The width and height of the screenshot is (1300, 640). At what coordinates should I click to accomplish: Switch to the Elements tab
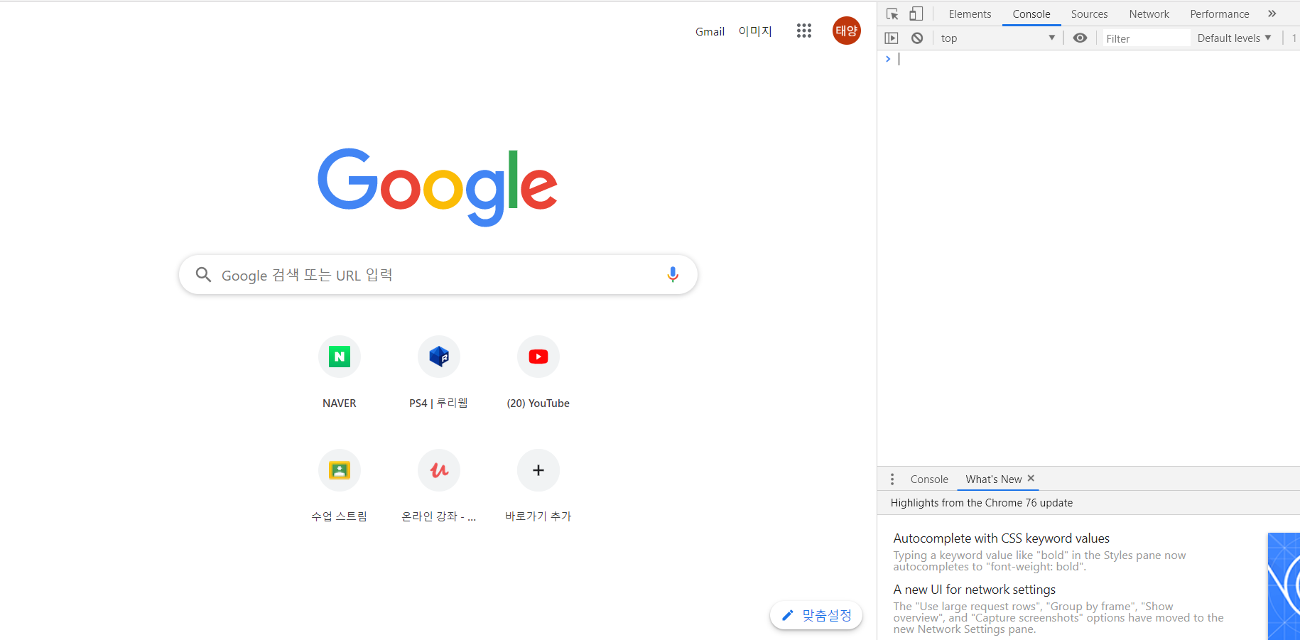coord(970,14)
